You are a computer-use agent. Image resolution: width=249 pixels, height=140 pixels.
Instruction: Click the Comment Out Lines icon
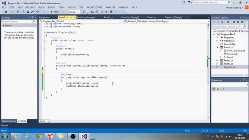click(102, 12)
